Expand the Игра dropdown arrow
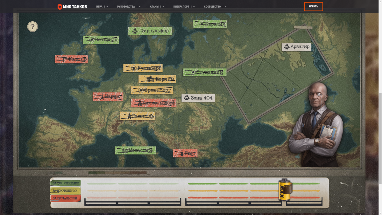 tap(107, 6)
